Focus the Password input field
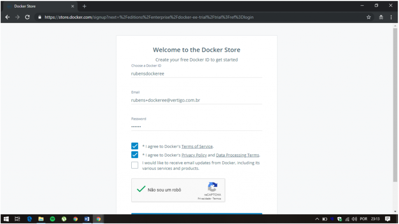This screenshot has width=399, height=224. click(x=196, y=127)
